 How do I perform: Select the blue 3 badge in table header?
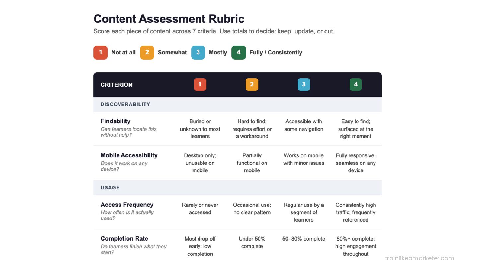point(304,85)
